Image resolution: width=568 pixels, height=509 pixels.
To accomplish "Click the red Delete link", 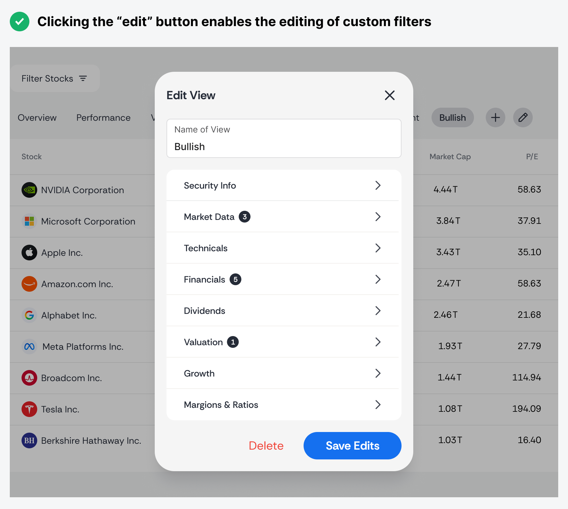I will [266, 446].
